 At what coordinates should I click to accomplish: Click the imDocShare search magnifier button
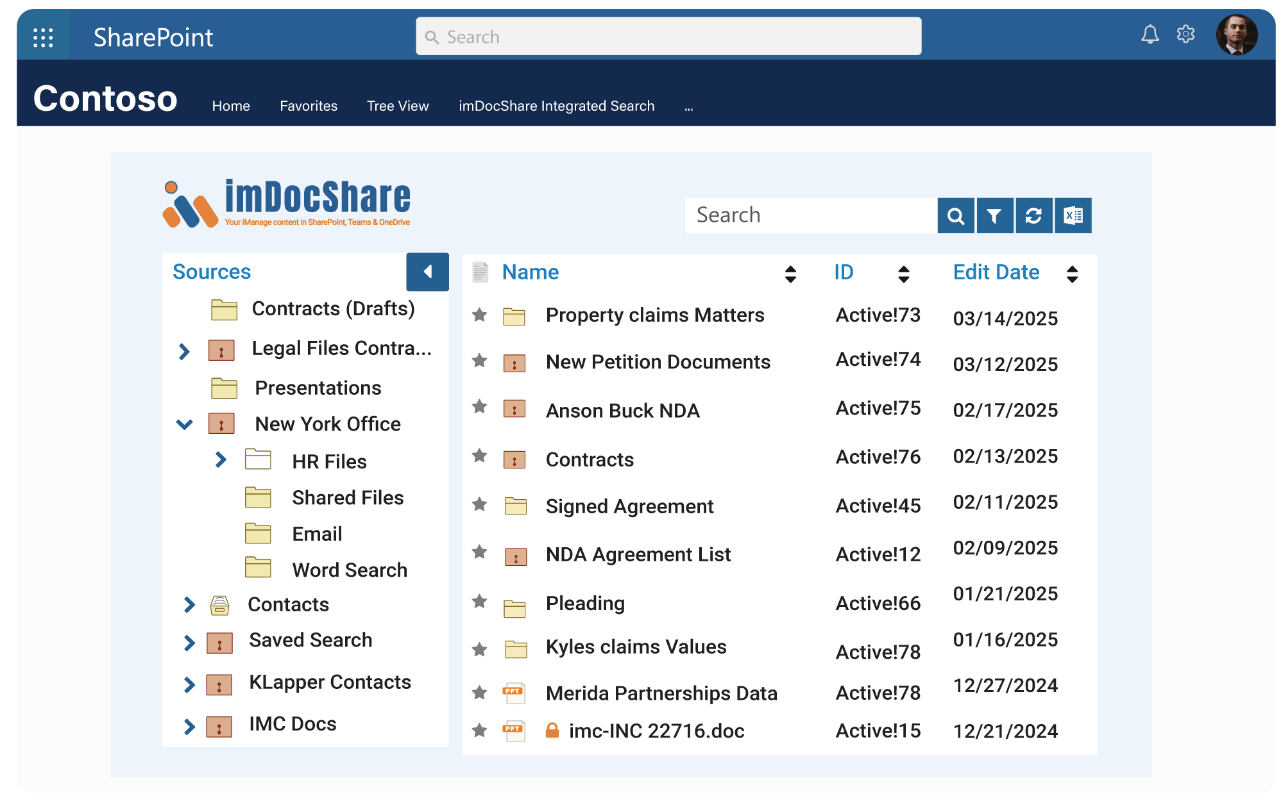tap(956, 215)
